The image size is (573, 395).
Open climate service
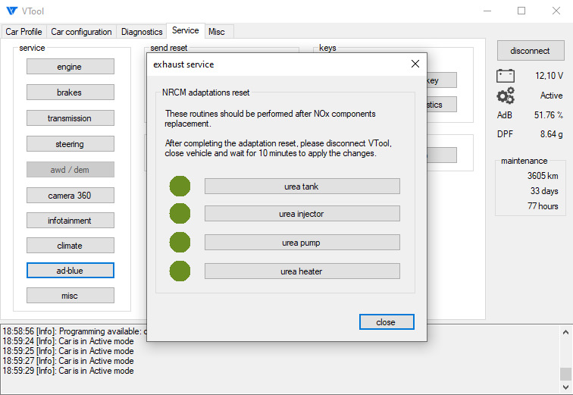point(70,246)
